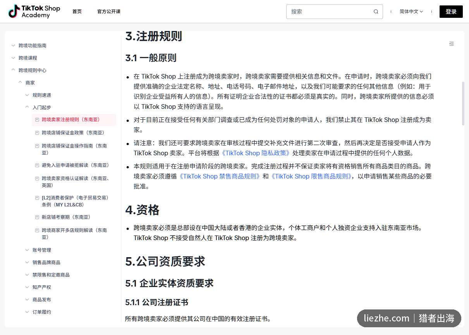Image resolution: width=469 pixels, height=335 pixels.
Task: Click document icon beside 避免入驻申请被拒解读
Action: (37, 165)
